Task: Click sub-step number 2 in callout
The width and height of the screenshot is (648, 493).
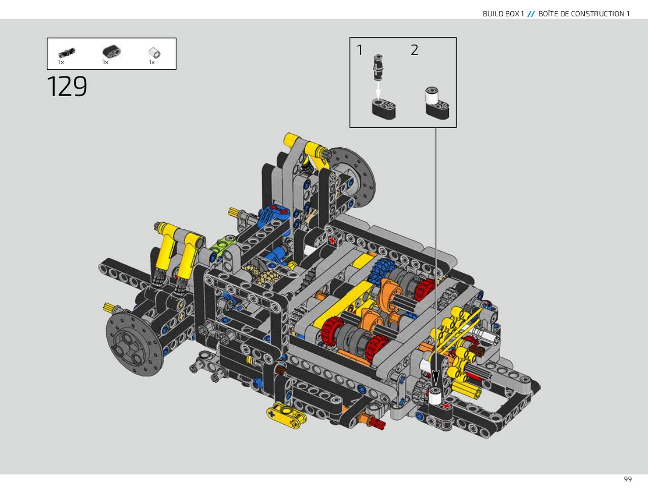Action: (x=415, y=50)
